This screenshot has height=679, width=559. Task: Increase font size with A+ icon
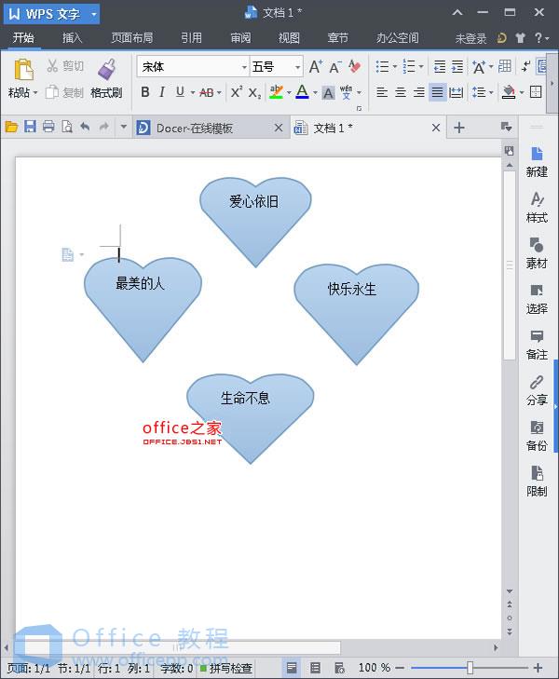click(x=316, y=67)
